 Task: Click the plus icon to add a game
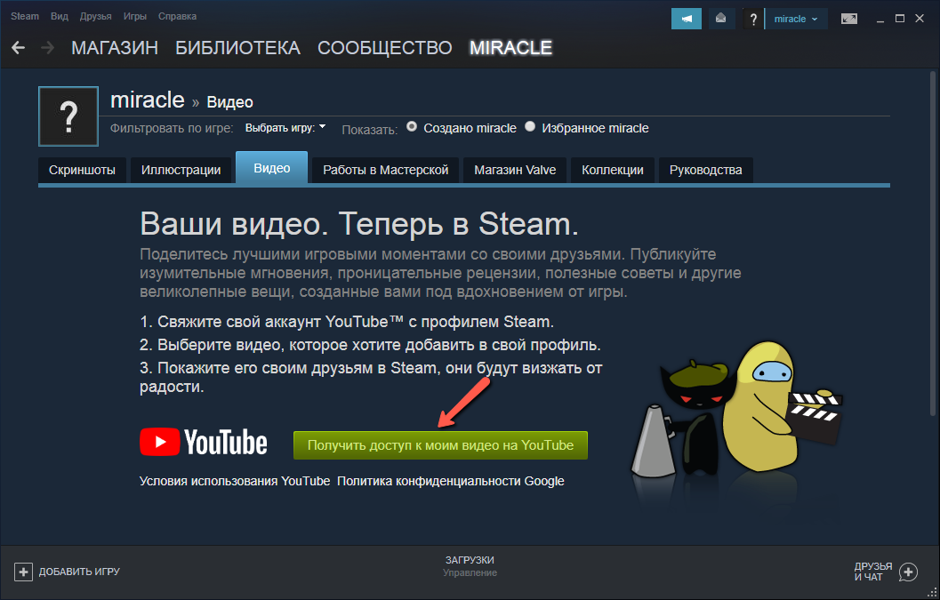pyautogui.click(x=24, y=572)
